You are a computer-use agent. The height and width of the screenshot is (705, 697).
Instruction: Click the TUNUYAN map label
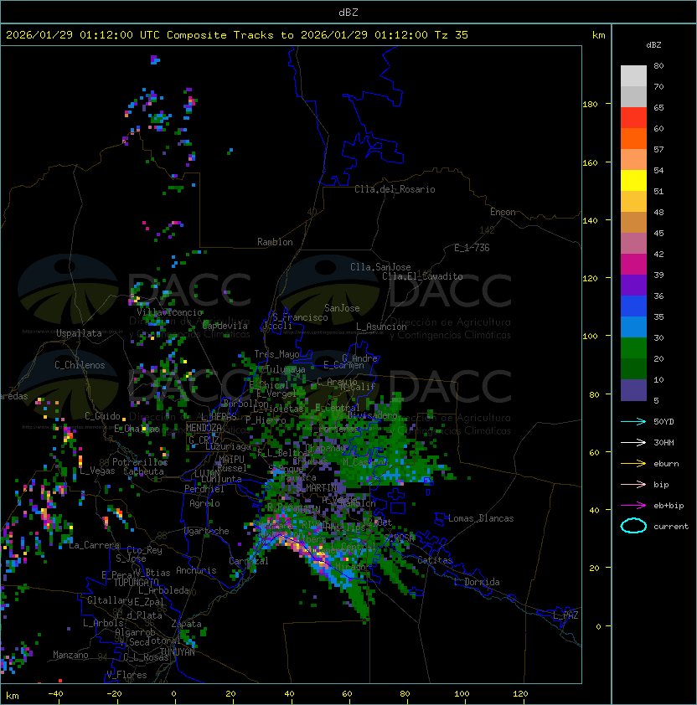[178, 652]
